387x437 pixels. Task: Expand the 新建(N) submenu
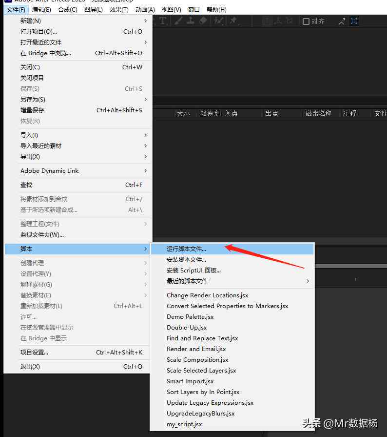(78, 21)
